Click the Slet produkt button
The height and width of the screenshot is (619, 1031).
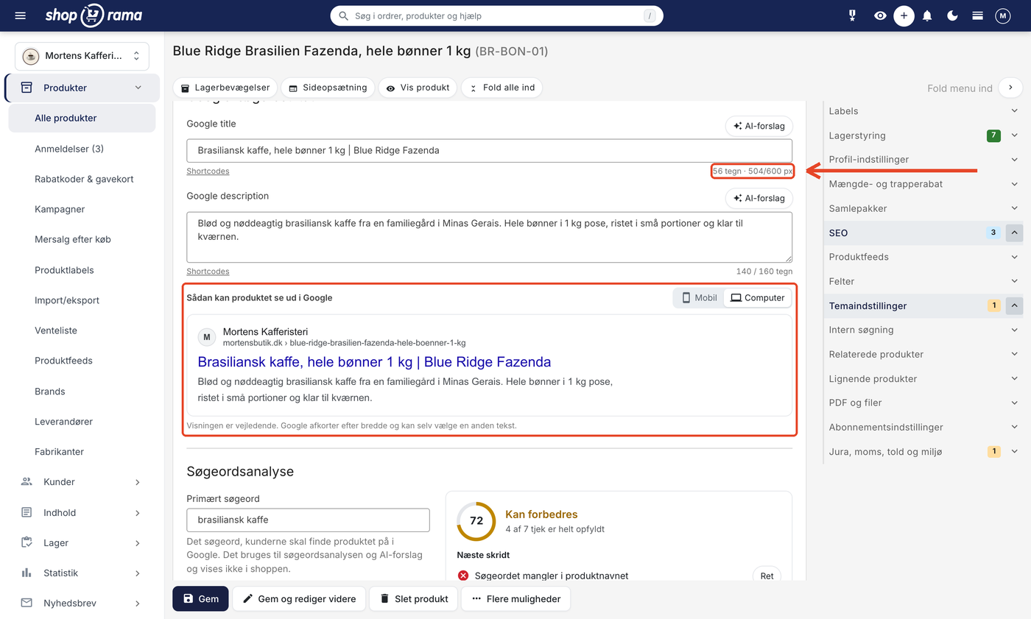(413, 598)
